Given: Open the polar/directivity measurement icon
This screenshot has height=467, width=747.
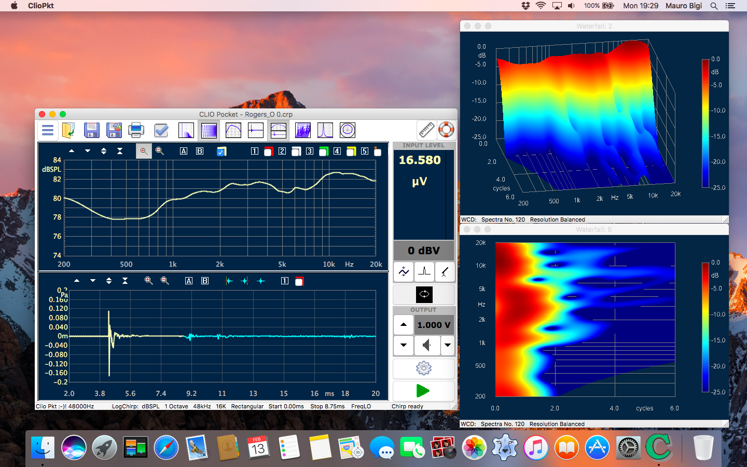Looking at the screenshot, I should coord(347,130).
